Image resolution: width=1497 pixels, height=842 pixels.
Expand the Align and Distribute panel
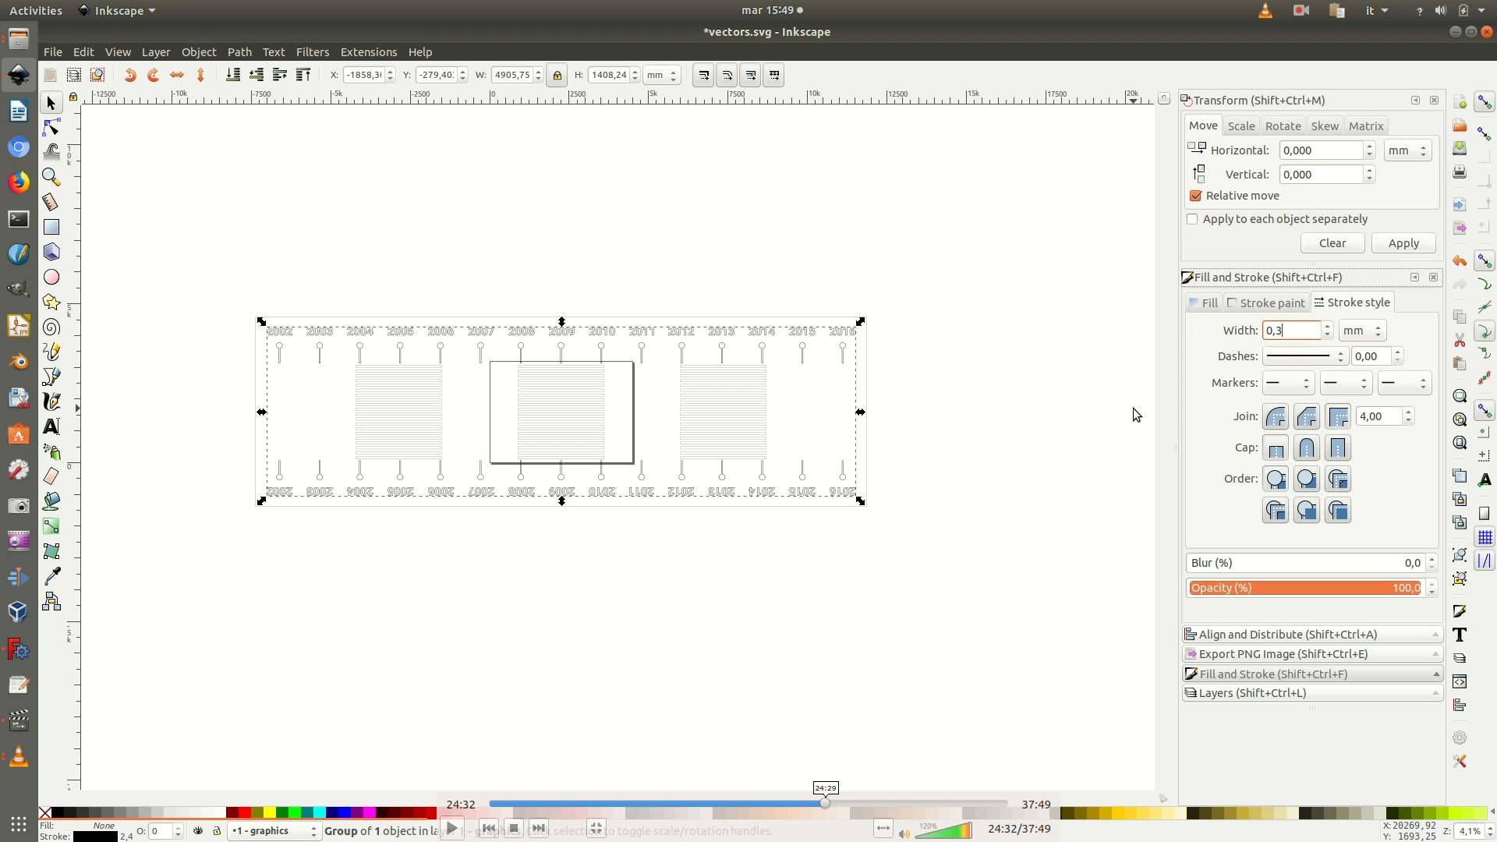[1313, 635]
